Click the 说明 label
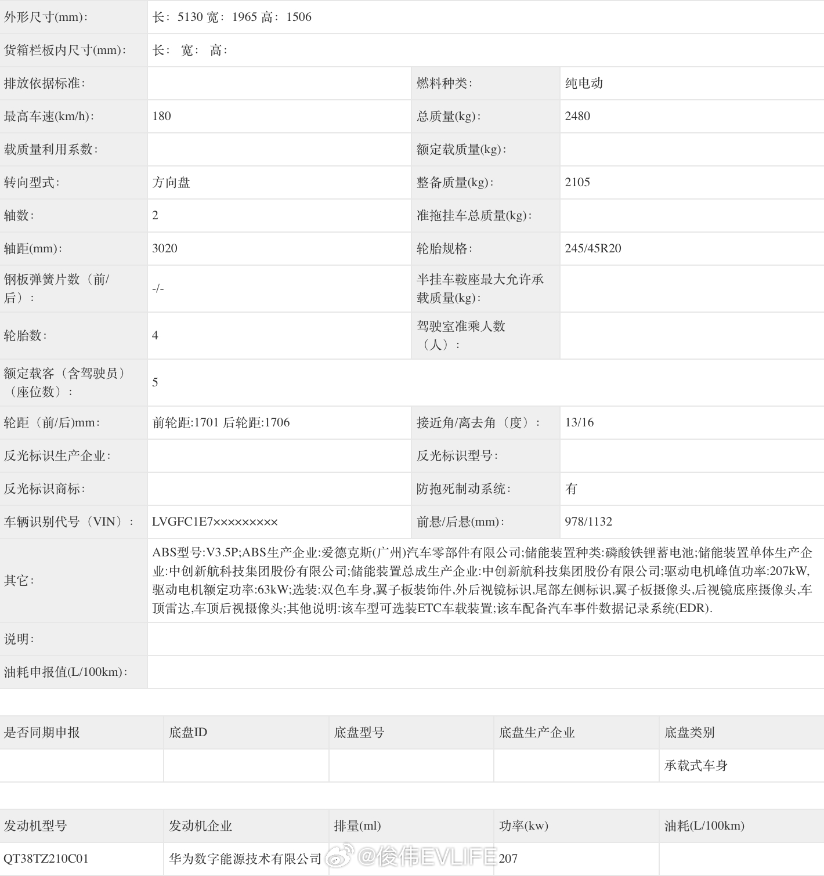The image size is (824, 876). [x=19, y=639]
